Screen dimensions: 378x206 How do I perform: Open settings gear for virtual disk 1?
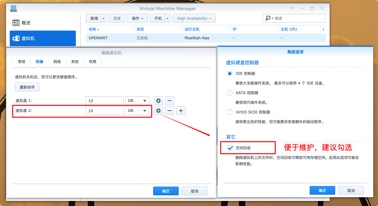click(x=158, y=101)
